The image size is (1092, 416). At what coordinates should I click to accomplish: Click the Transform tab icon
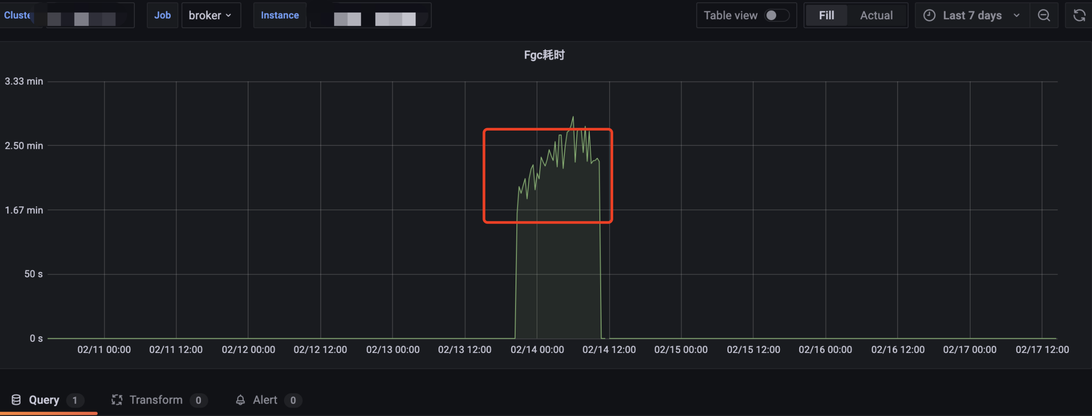pos(117,400)
